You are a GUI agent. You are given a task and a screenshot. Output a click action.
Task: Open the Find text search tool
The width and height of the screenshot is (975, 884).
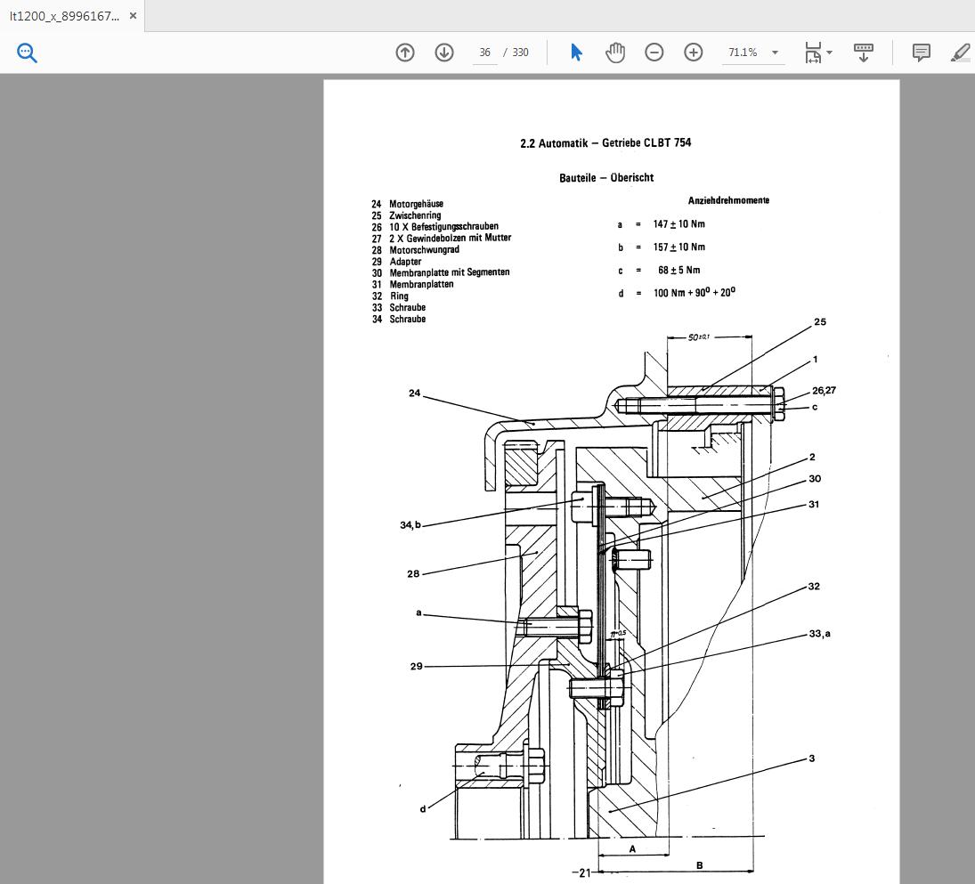click(x=27, y=53)
